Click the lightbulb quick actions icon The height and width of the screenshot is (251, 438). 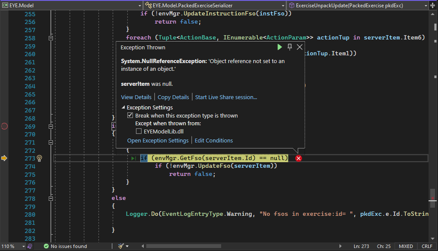[40, 158]
